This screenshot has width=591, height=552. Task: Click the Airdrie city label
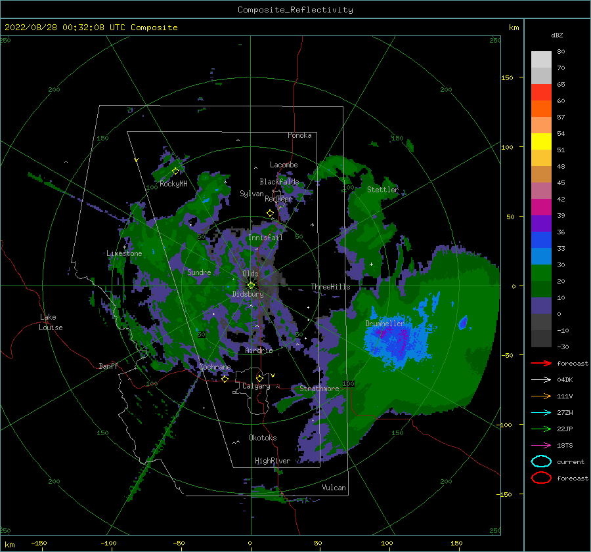[259, 350]
